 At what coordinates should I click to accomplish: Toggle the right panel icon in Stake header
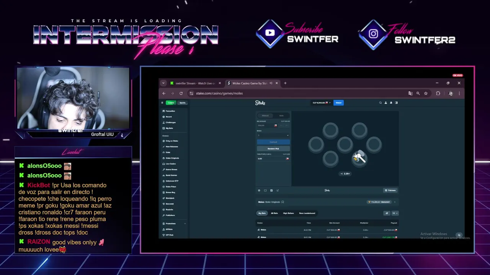click(396, 103)
